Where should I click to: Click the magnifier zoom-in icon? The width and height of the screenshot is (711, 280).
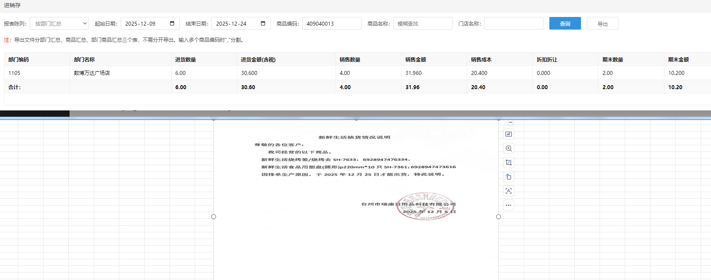click(x=509, y=149)
